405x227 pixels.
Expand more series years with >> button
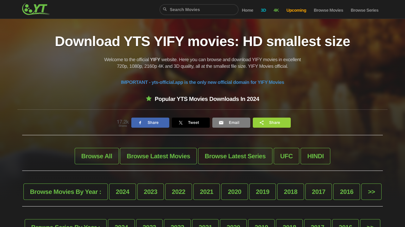pos(370,225)
